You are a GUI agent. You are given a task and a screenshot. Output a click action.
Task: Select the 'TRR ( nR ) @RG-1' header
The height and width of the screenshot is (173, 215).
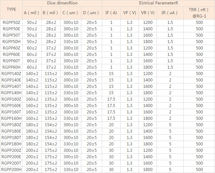click(x=199, y=13)
